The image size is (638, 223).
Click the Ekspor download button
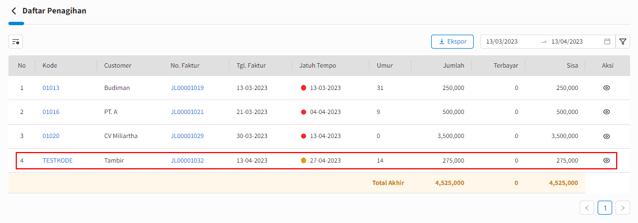click(x=452, y=41)
